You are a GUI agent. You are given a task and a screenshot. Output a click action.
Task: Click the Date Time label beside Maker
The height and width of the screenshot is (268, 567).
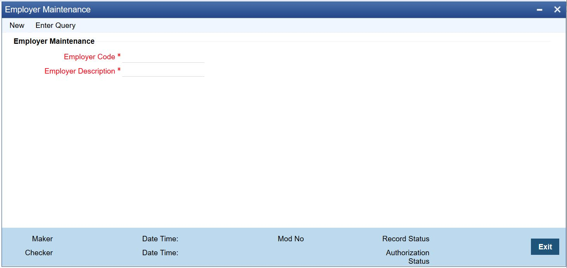tap(160, 239)
